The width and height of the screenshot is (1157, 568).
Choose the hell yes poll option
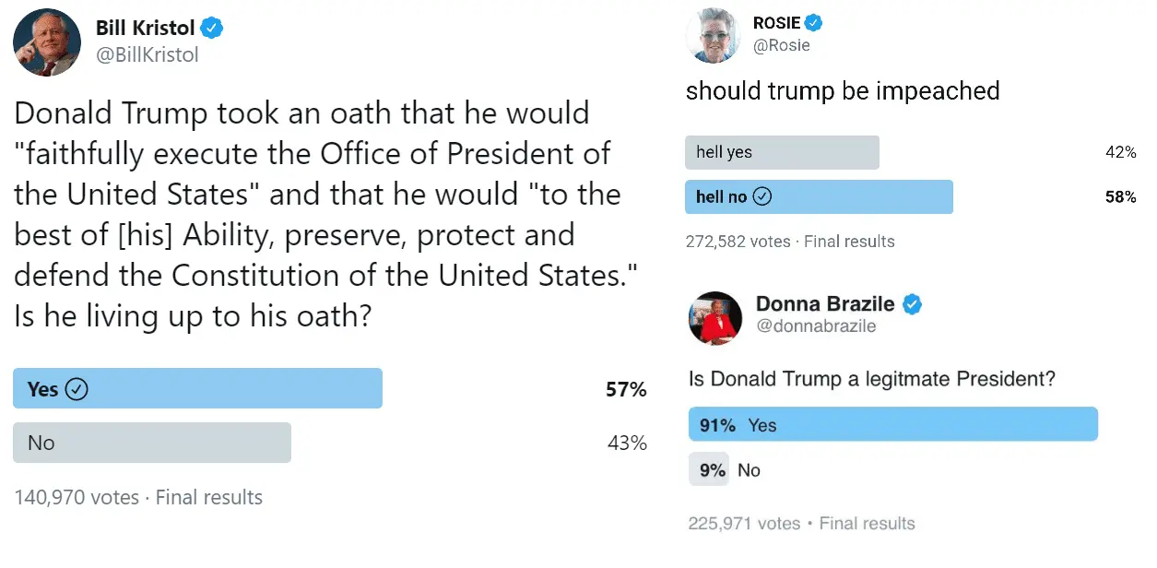point(782,153)
